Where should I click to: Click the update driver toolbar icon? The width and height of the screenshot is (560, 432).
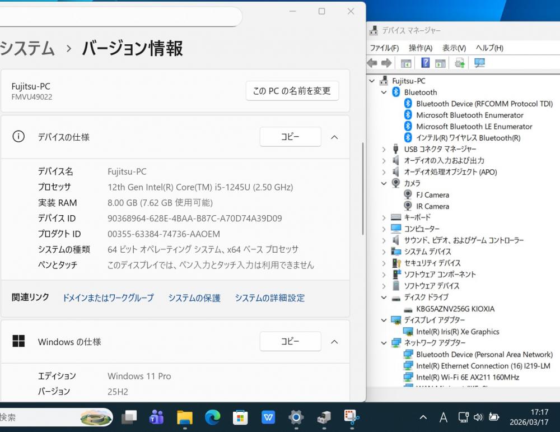[x=460, y=63]
